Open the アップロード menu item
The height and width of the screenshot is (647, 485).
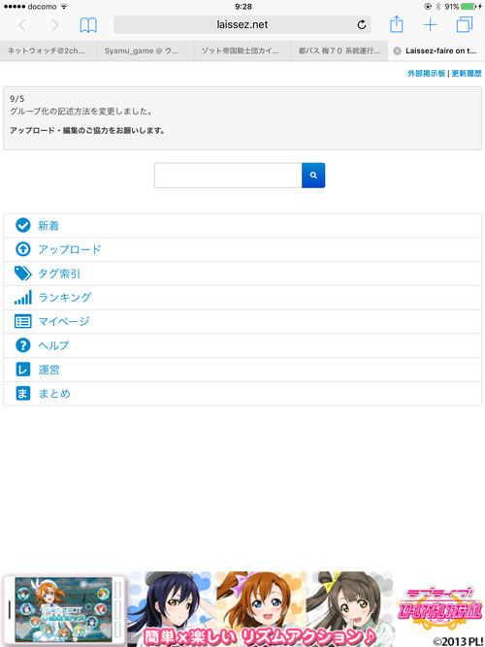(242, 249)
